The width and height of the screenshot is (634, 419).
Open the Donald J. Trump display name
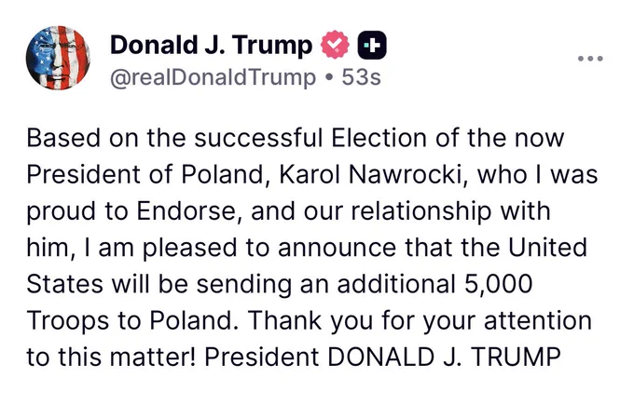tap(211, 46)
